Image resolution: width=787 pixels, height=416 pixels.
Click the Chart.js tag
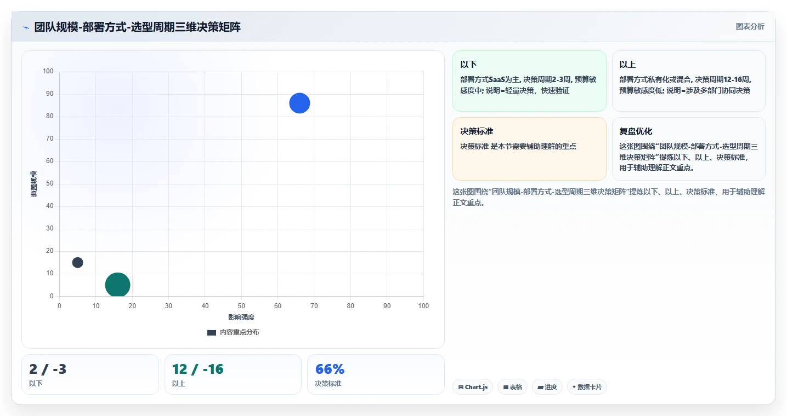(473, 387)
